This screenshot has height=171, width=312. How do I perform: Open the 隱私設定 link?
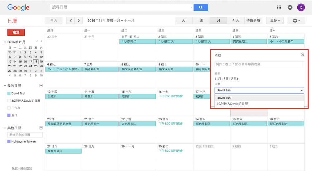(x=26, y=168)
